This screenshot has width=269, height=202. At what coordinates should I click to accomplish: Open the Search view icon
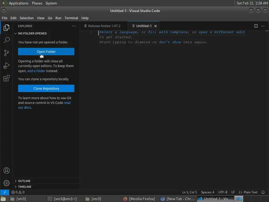pyautogui.click(x=6, y=40)
